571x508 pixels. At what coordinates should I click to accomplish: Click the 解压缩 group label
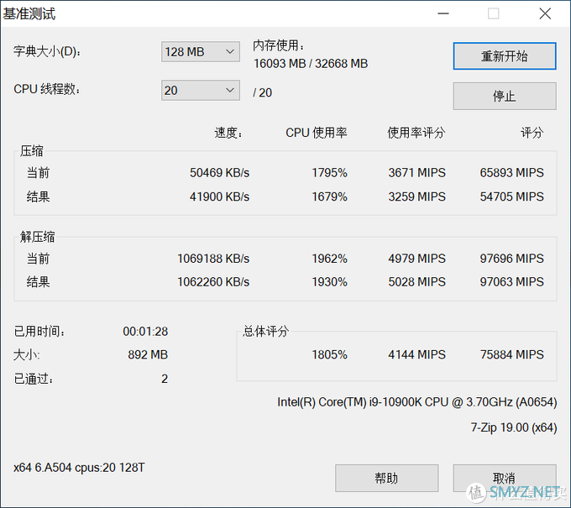(x=38, y=237)
